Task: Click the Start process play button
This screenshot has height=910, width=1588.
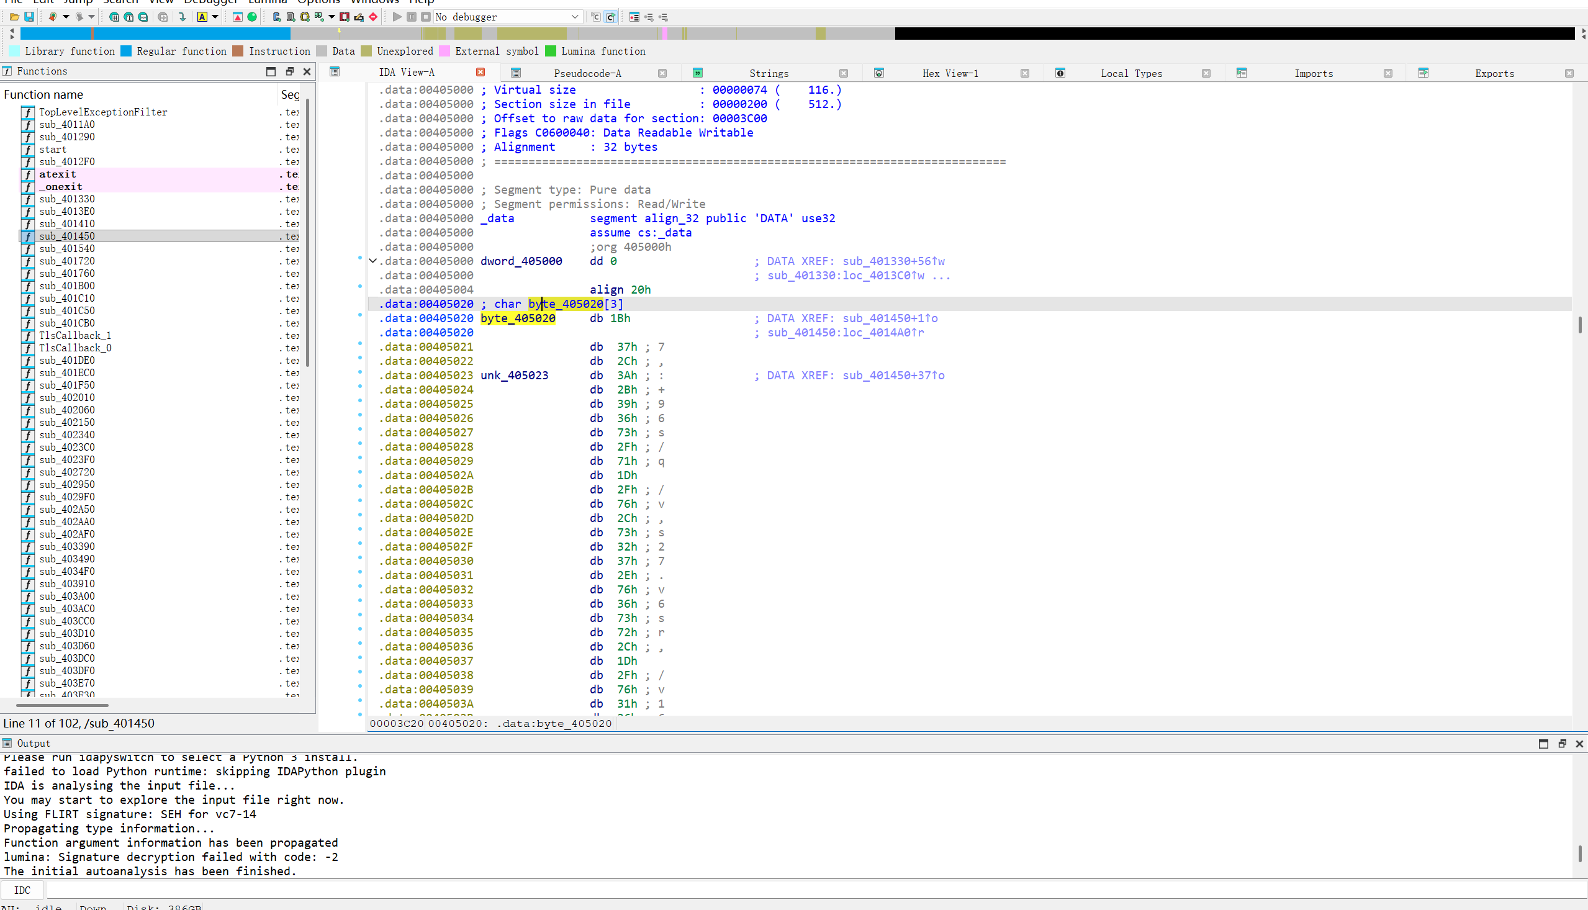Action: 397,17
